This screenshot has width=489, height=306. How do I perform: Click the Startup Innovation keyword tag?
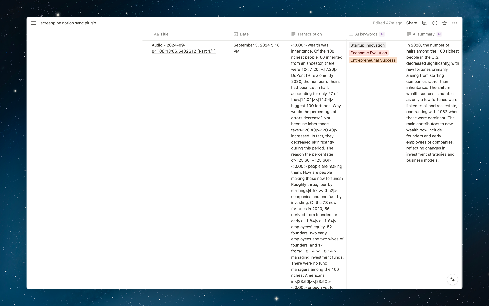coord(367,45)
